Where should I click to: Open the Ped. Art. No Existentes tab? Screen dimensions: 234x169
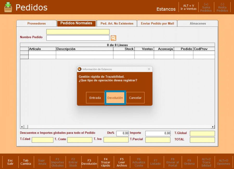117,23
